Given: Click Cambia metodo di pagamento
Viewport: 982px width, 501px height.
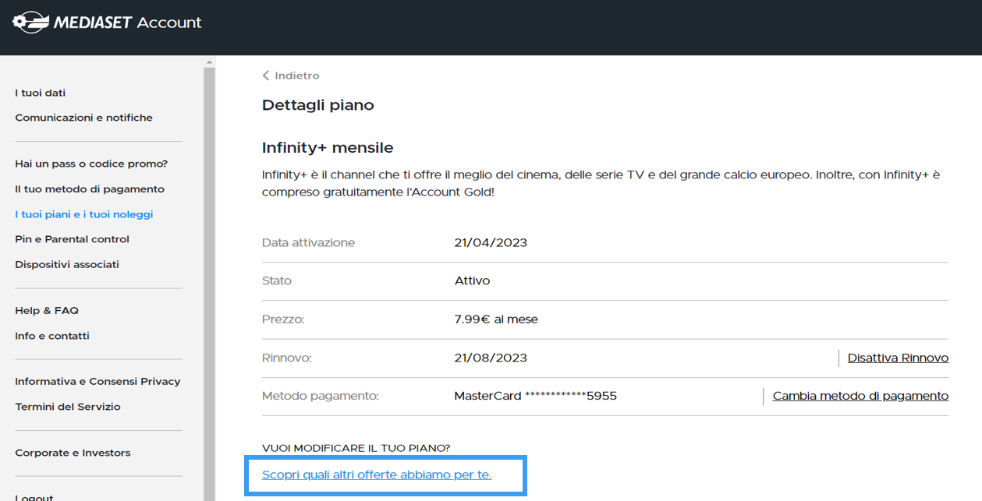Looking at the screenshot, I should [860, 396].
